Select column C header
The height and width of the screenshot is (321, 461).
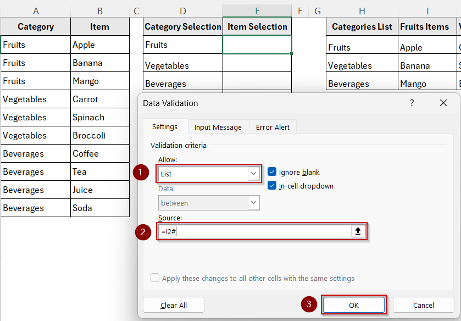(x=136, y=11)
